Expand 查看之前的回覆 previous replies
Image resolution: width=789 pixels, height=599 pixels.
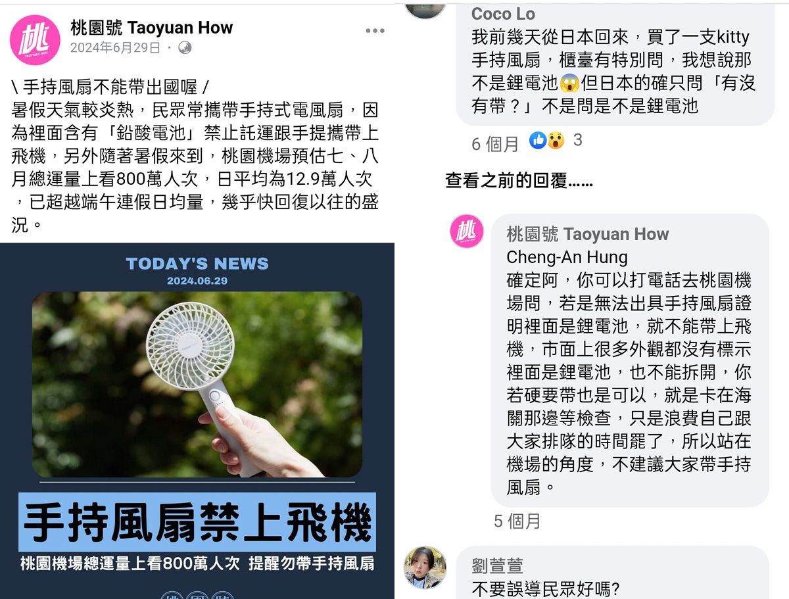[x=519, y=181]
